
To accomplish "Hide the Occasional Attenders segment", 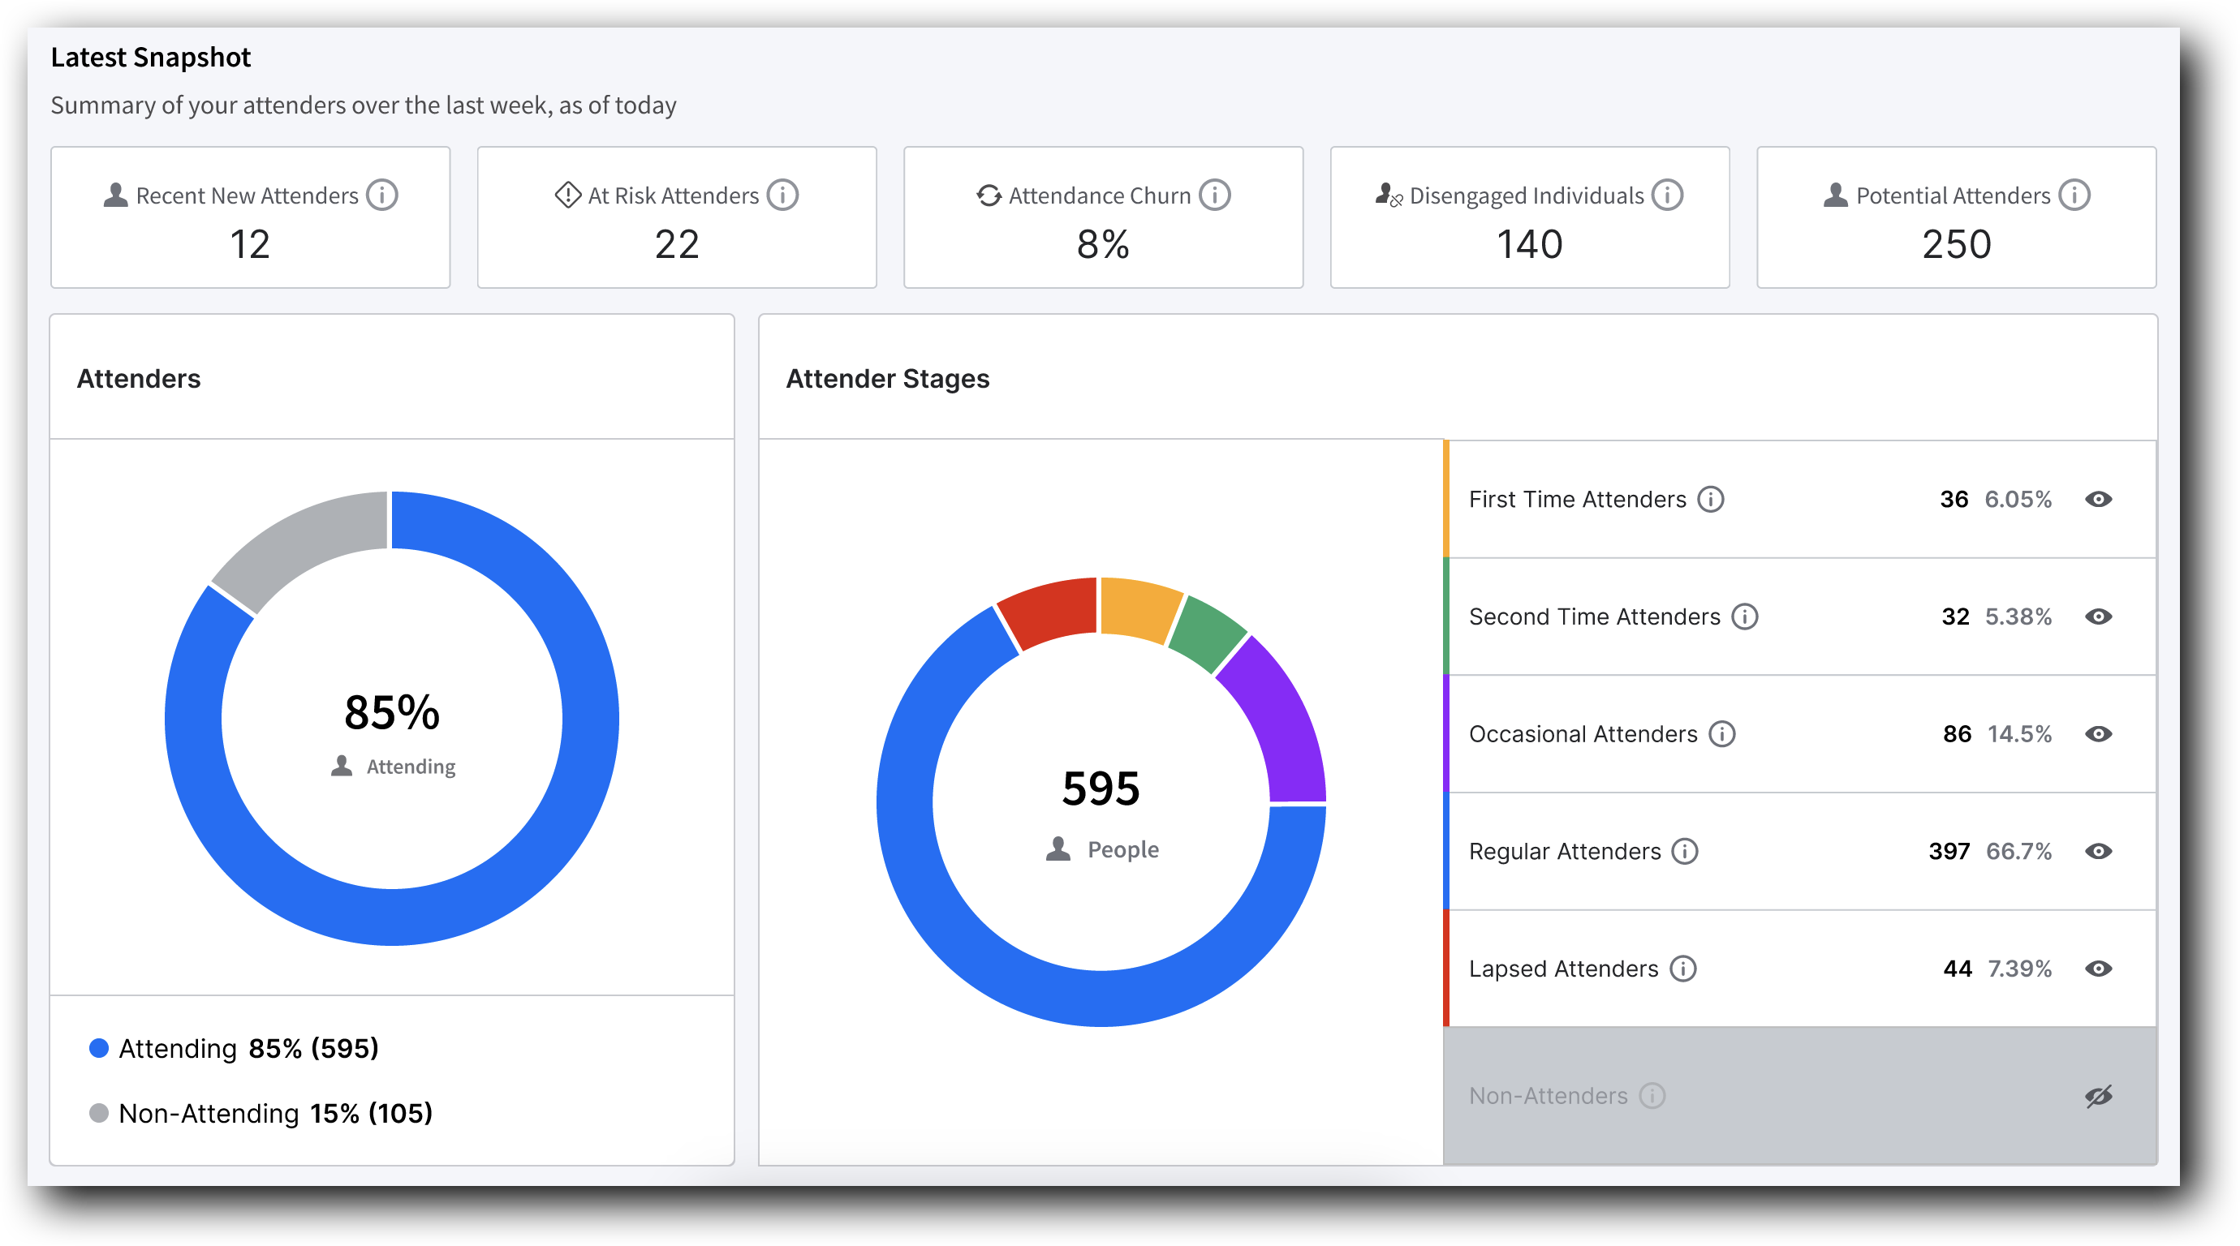I will [x=2099, y=734].
